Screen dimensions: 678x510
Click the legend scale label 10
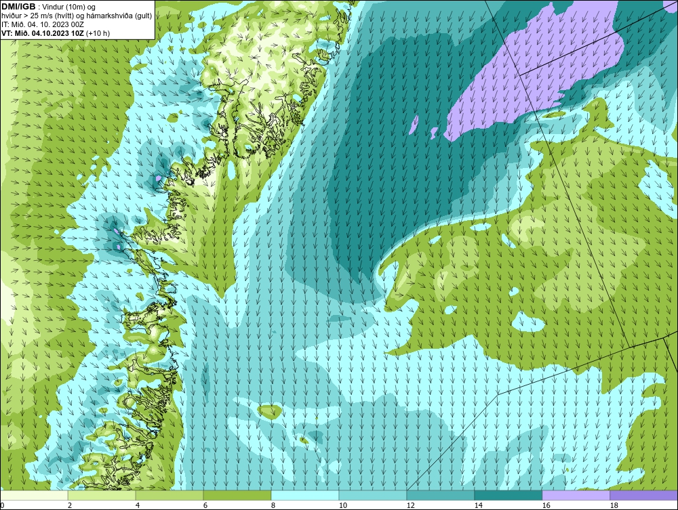point(343,505)
